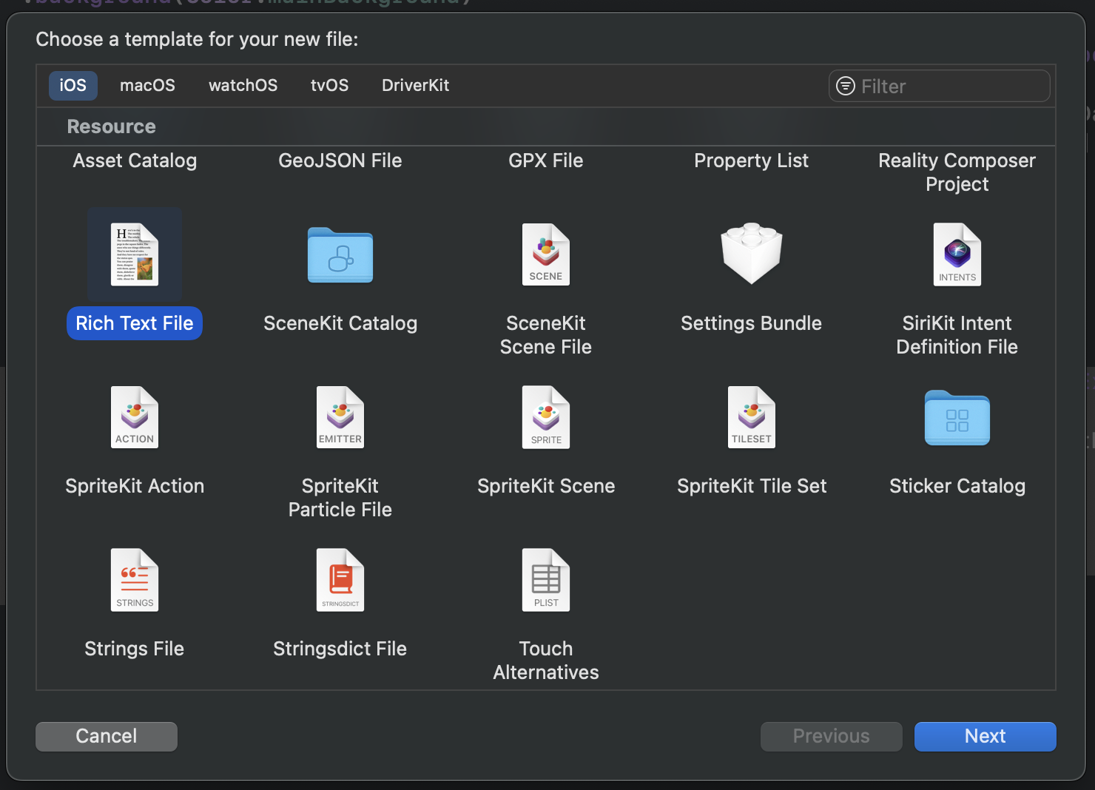Screen dimensions: 1095x790
Task: Select Reality Composer Project label
Action: click(x=957, y=172)
